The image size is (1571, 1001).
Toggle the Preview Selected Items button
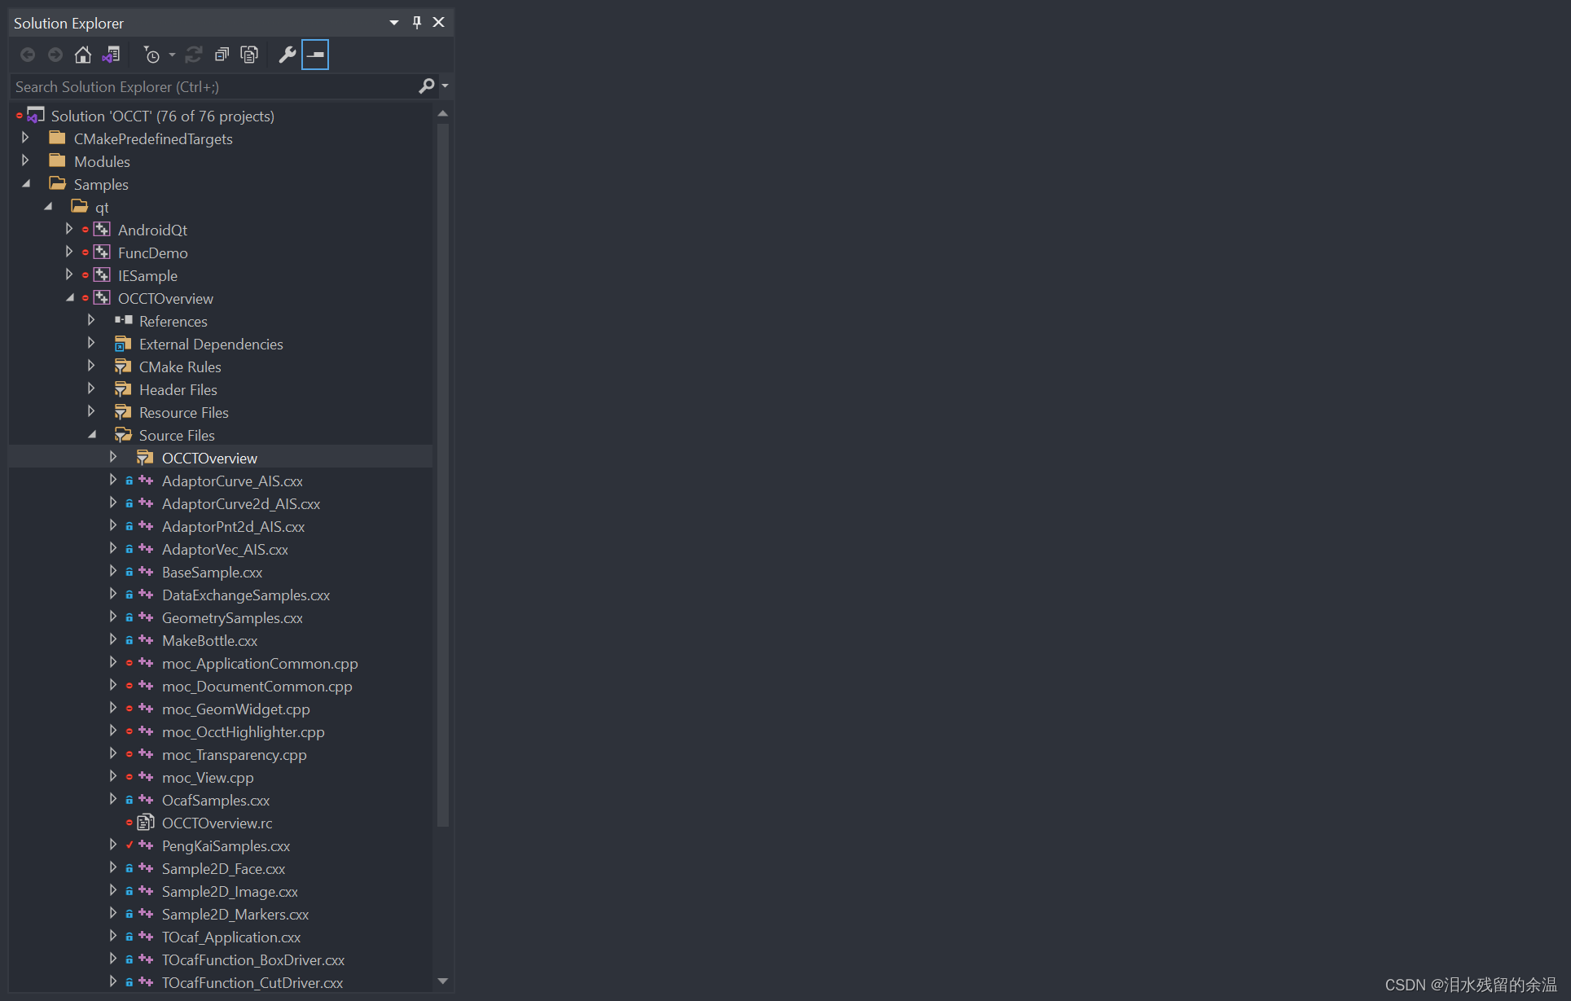[315, 55]
